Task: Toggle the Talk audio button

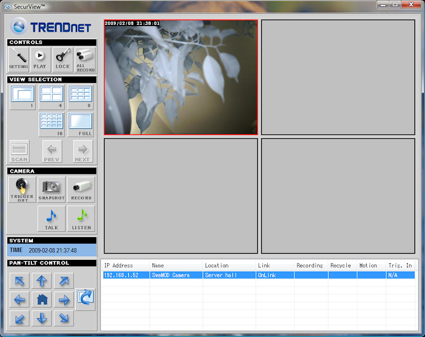Action: 52,218
